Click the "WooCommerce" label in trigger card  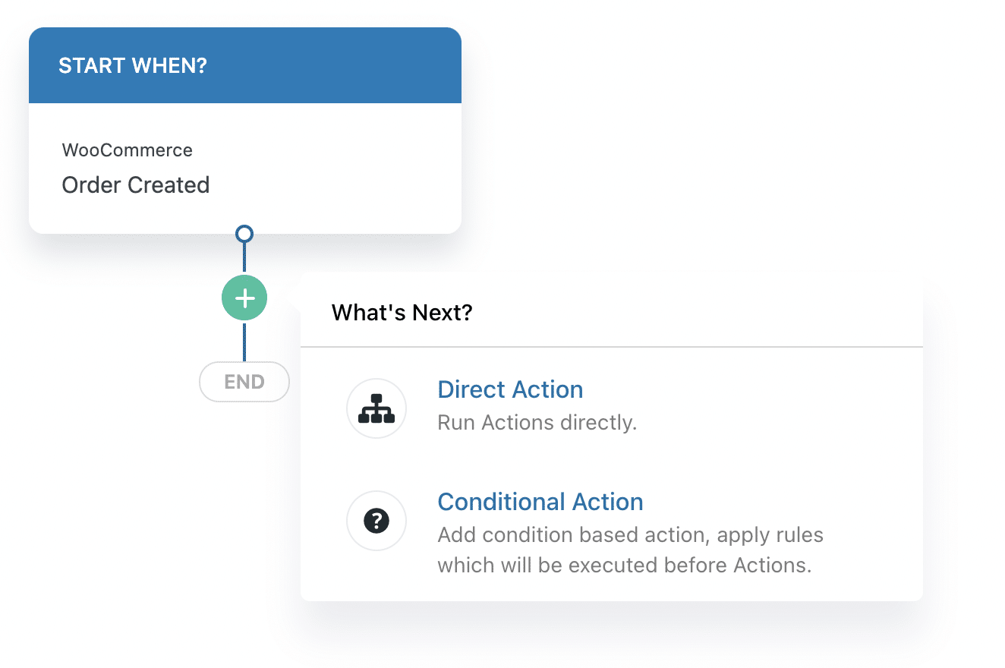click(128, 150)
